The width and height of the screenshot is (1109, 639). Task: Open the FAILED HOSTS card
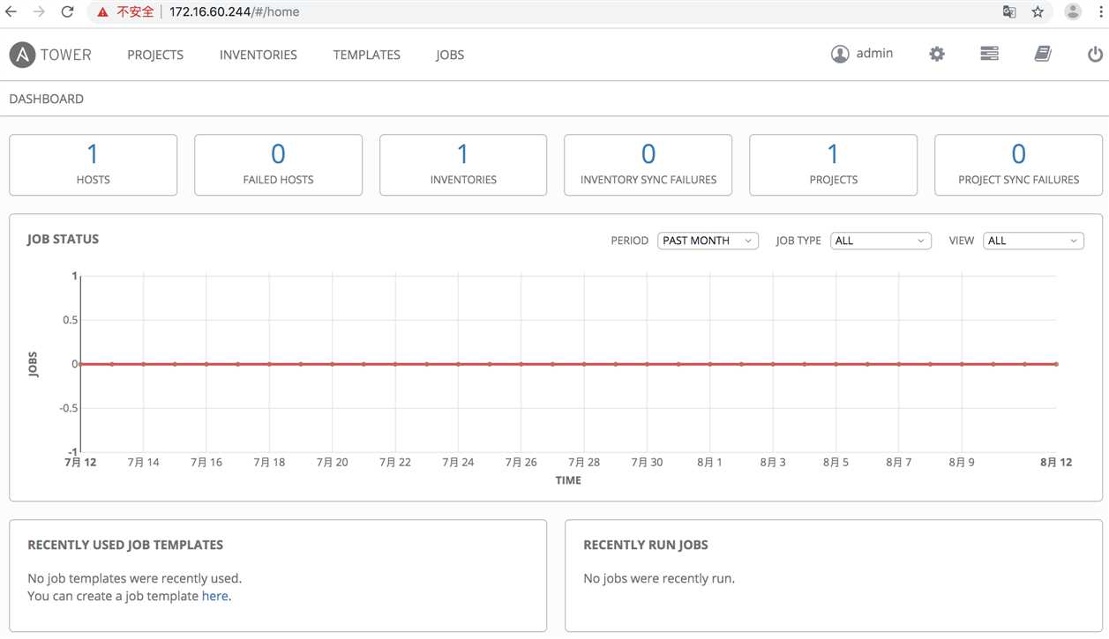[x=278, y=165]
